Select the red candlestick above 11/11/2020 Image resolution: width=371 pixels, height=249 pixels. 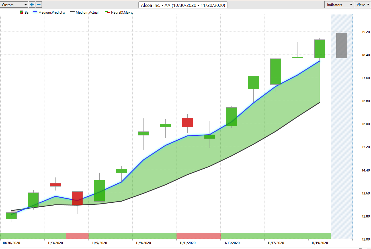click(x=188, y=122)
